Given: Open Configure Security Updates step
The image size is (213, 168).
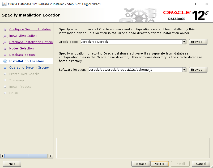Looking at the screenshot, I should 30,29.
